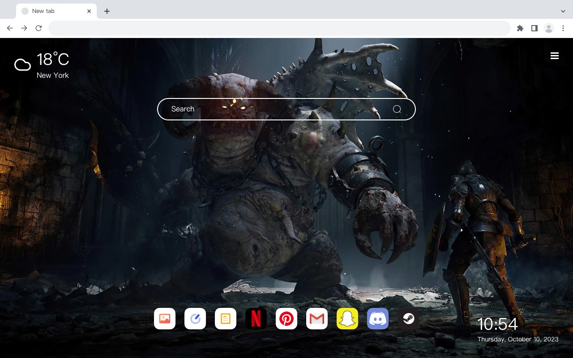Screen dimensions: 573x358
Task: Open the blue circular pencil shortcut
Action: [195, 319]
